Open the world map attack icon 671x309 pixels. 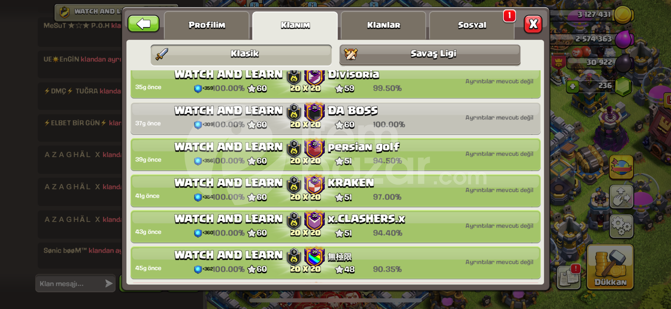[621, 167]
